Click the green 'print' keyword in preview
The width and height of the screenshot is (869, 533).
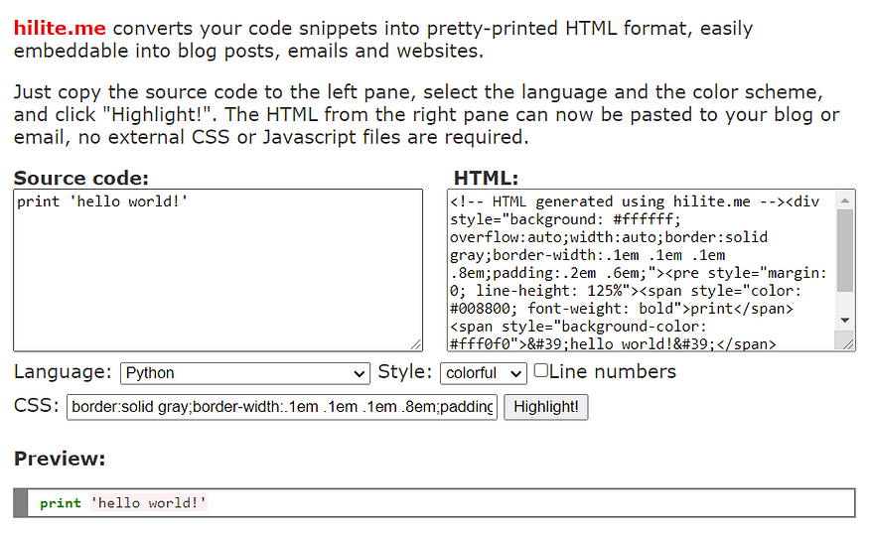[x=61, y=503]
